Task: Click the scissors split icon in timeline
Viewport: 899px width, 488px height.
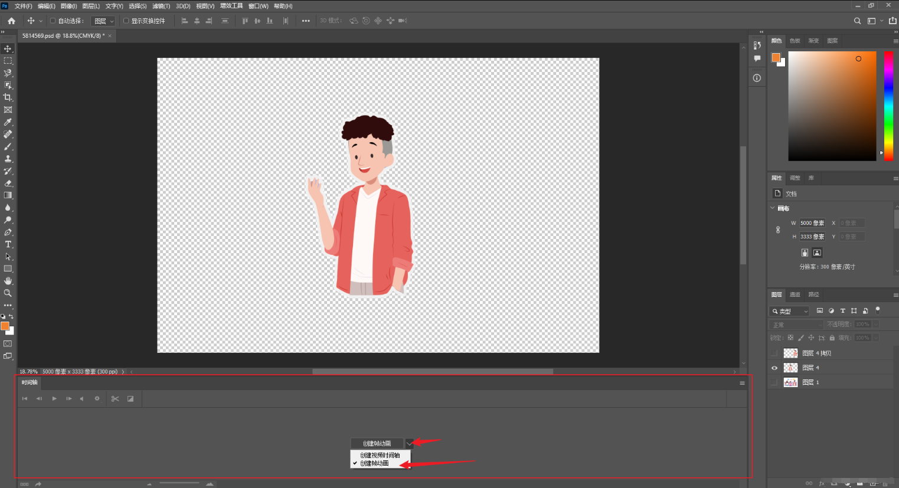Action: tap(115, 399)
